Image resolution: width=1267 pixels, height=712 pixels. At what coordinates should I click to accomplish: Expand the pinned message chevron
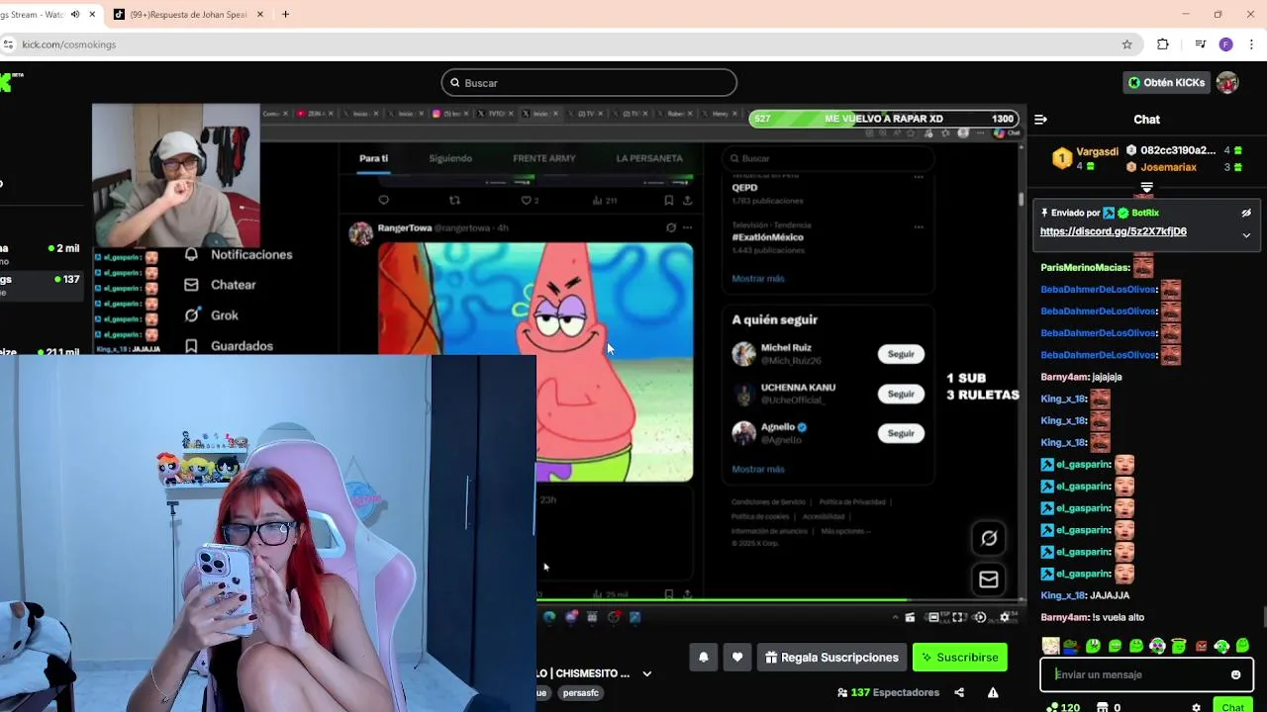pos(1246,235)
